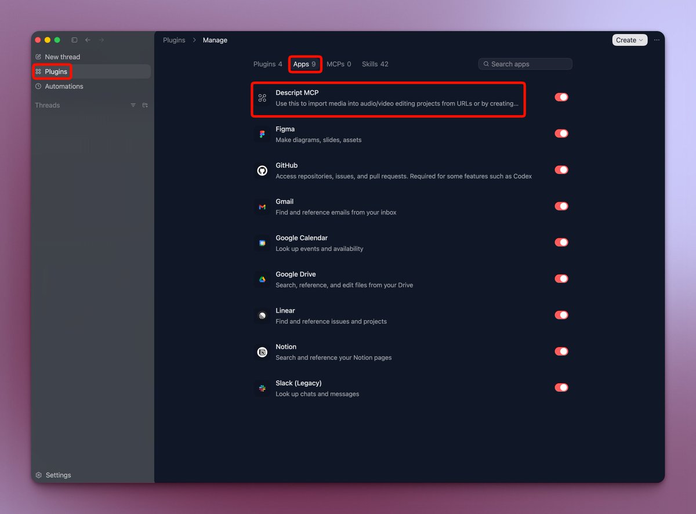Click the Gmail app icon
This screenshot has width=696, height=514.
tap(262, 207)
